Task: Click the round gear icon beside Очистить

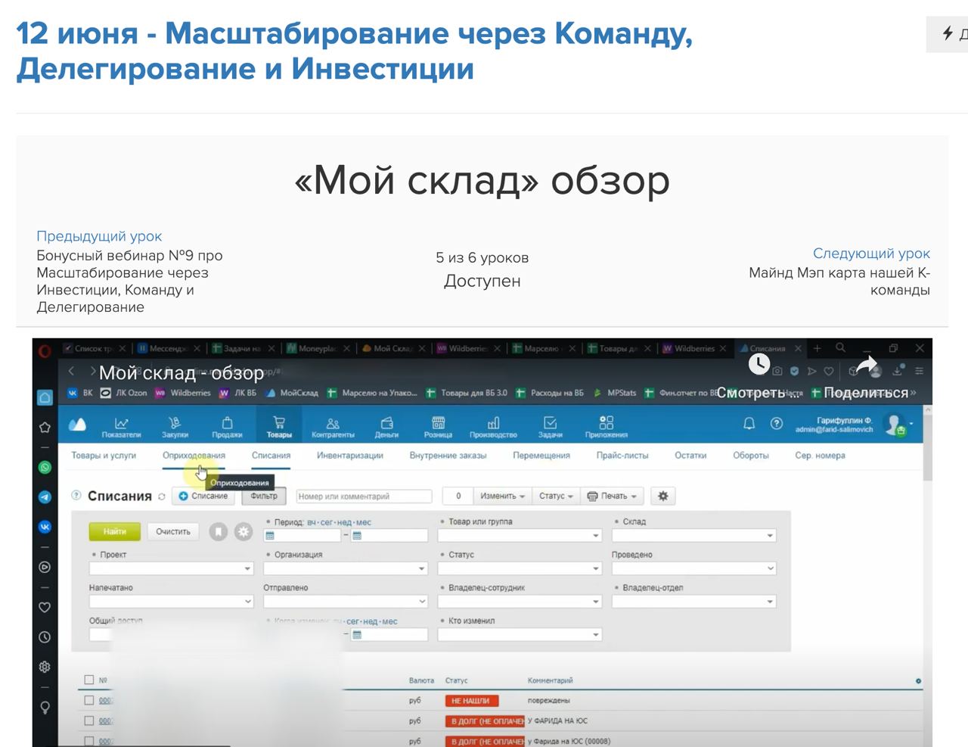Action: tap(243, 532)
